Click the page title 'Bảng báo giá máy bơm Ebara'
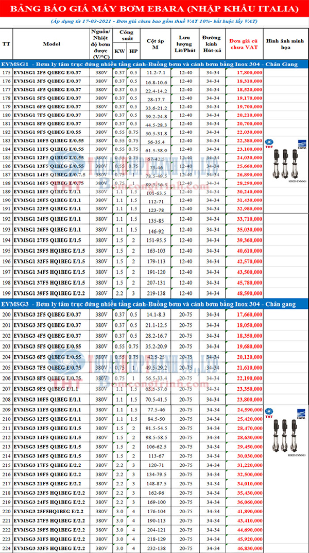The height and width of the screenshot is (553, 309). [x=154, y=9]
